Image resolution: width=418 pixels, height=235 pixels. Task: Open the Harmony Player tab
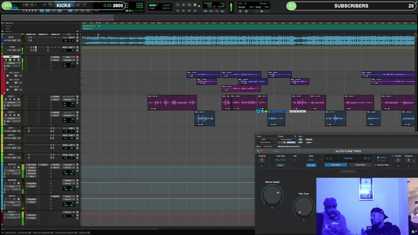[x=348, y=171]
